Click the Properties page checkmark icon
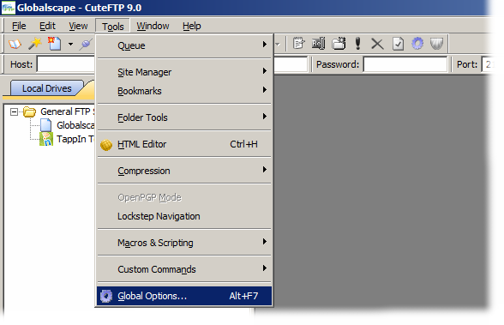 (x=398, y=44)
